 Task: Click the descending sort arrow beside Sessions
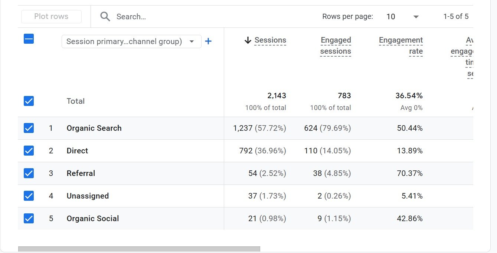coord(248,40)
